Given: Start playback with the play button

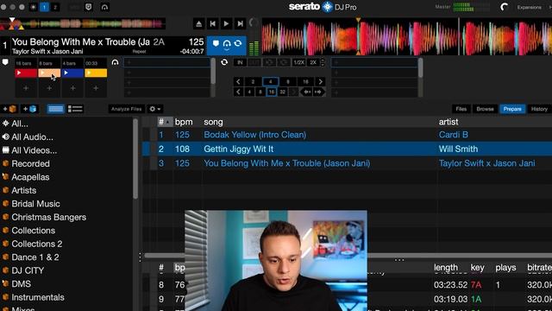Looking at the screenshot, I should pyautogui.click(x=226, y=23).
